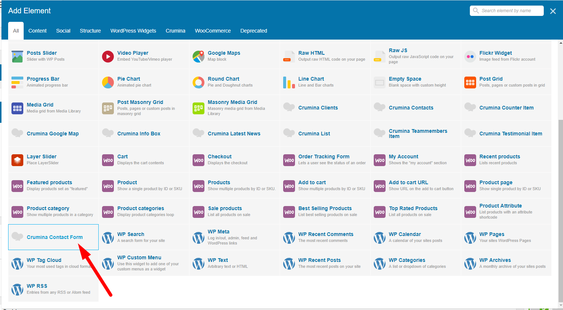Screen dimensions: 563x310
Task: Add the WP Pages widget
Action: click(506, 237)
